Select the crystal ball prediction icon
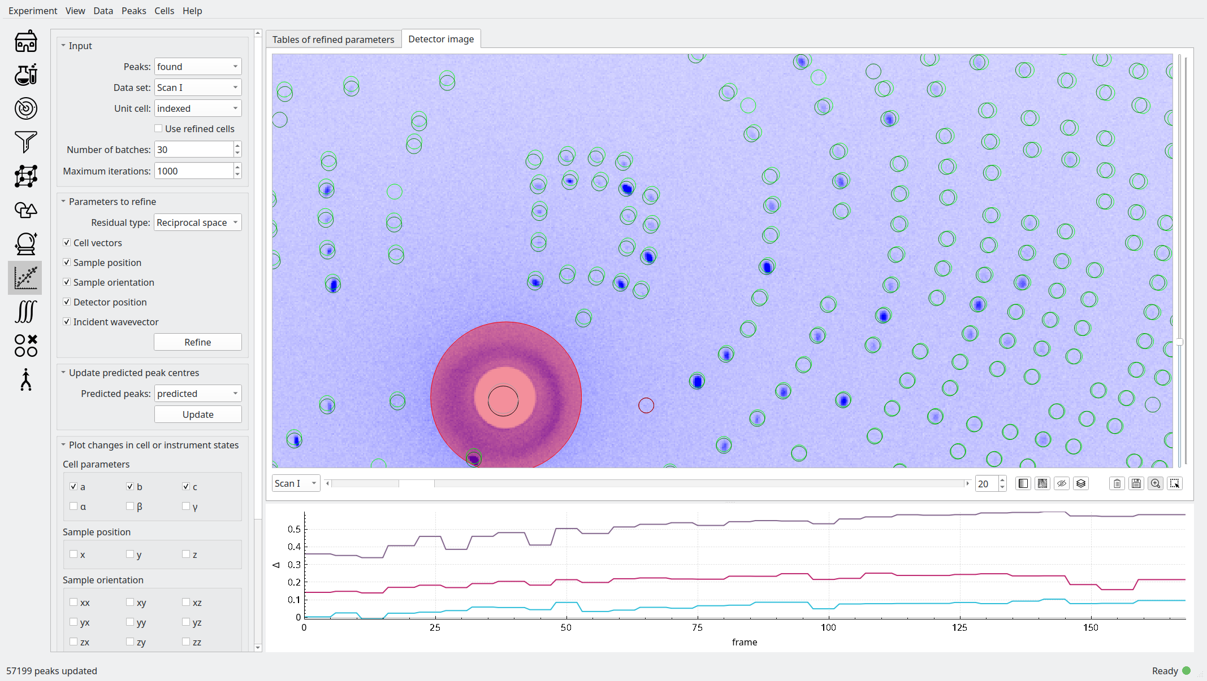The width and height of the screenshot is (1207, 681). [x=25, y=244]
